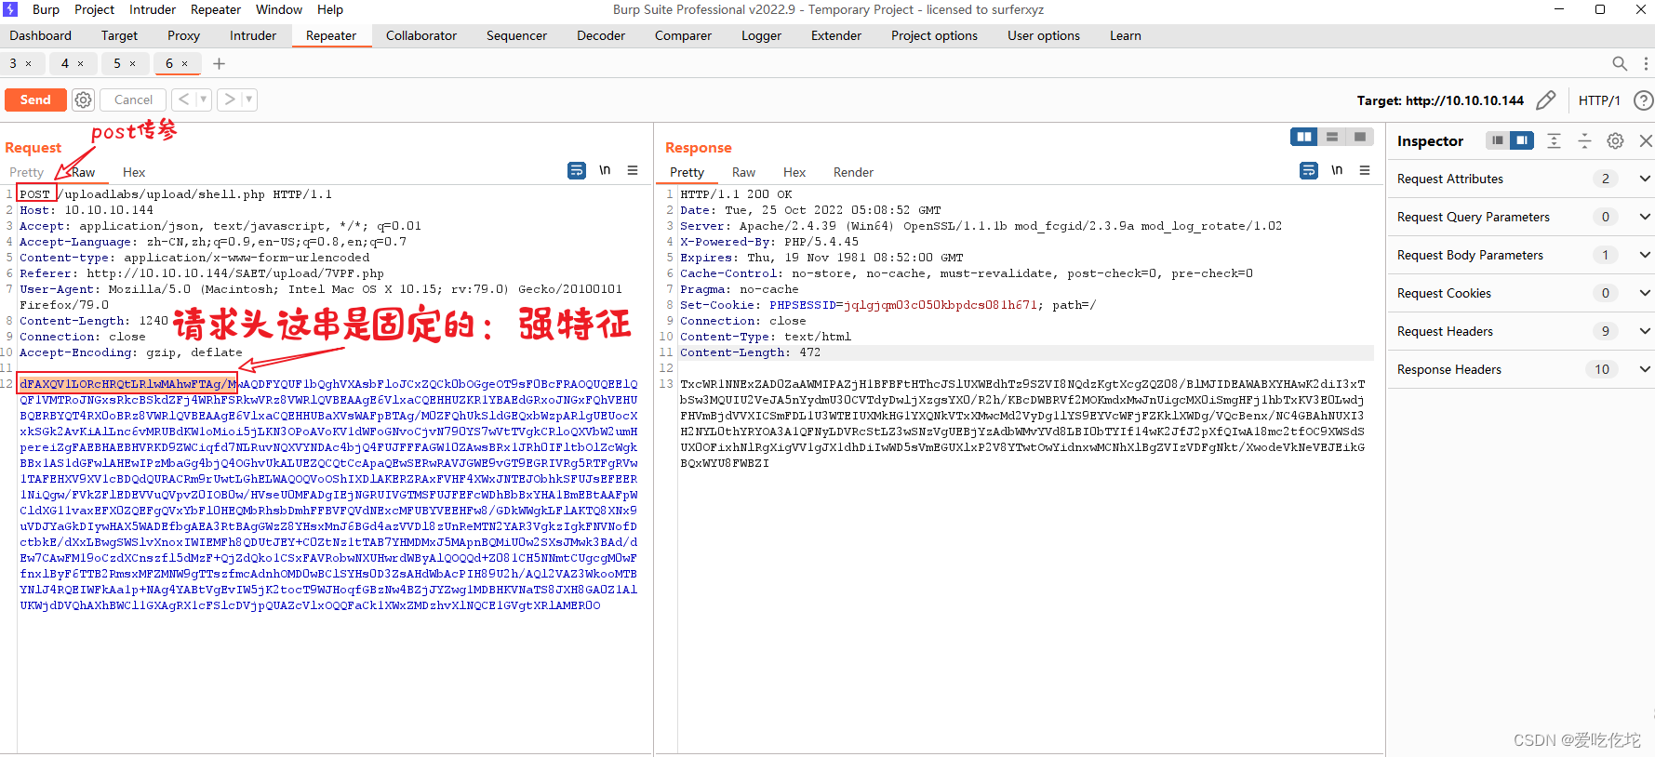Open forward history dropdown arrow
Viewport: 1655px width, 757px height.
[x=248, y=100]
